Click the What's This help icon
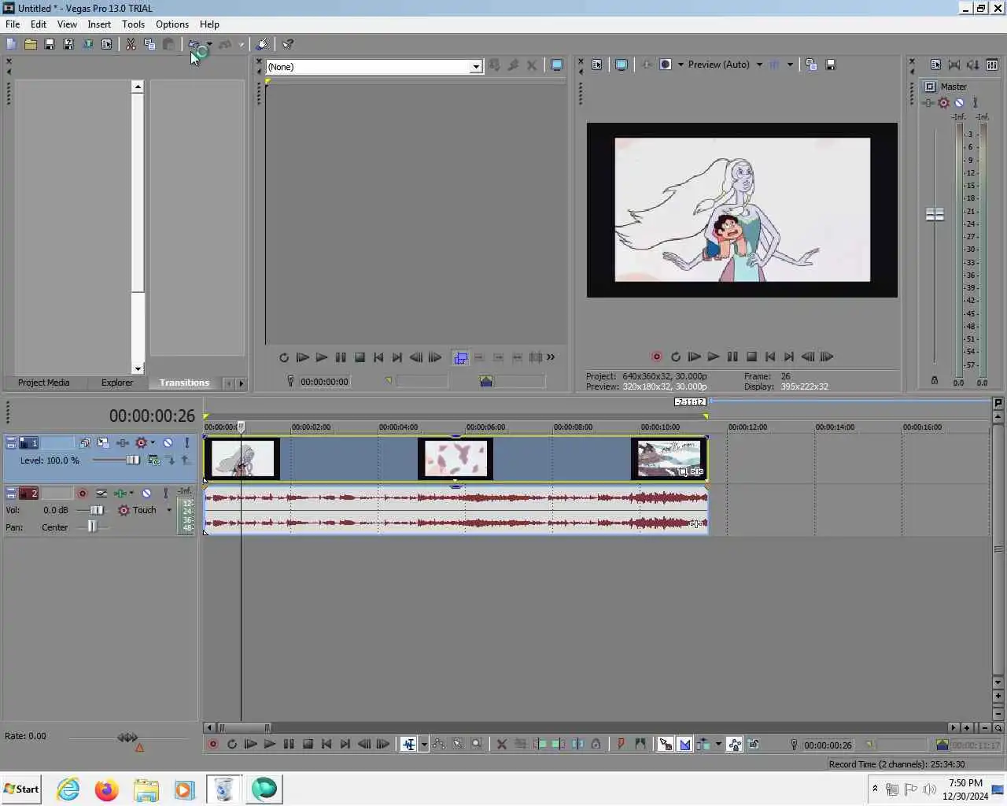Viewport: 1007px width, 806px height. pos(288,45)
